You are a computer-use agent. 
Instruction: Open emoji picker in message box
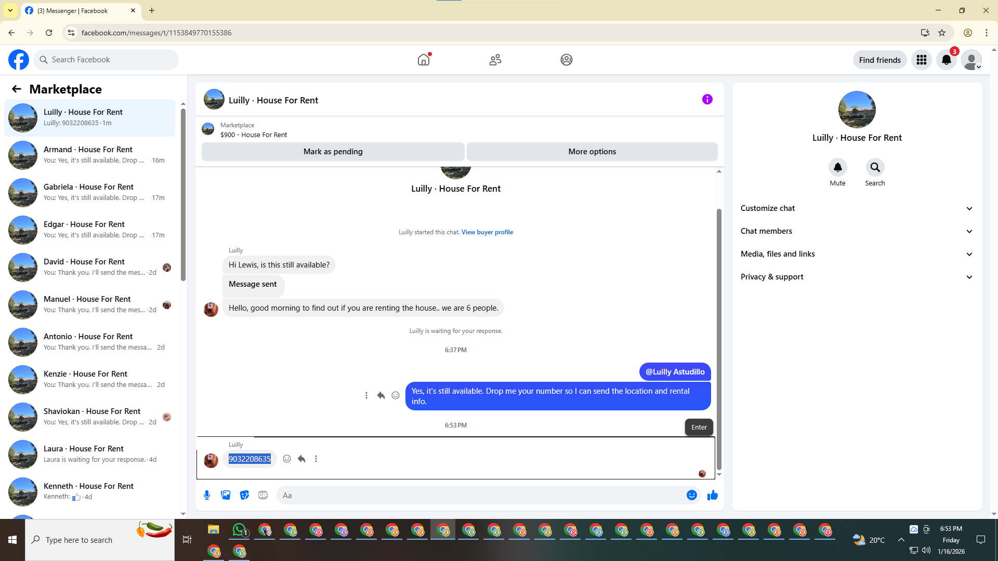coord(691,495)
